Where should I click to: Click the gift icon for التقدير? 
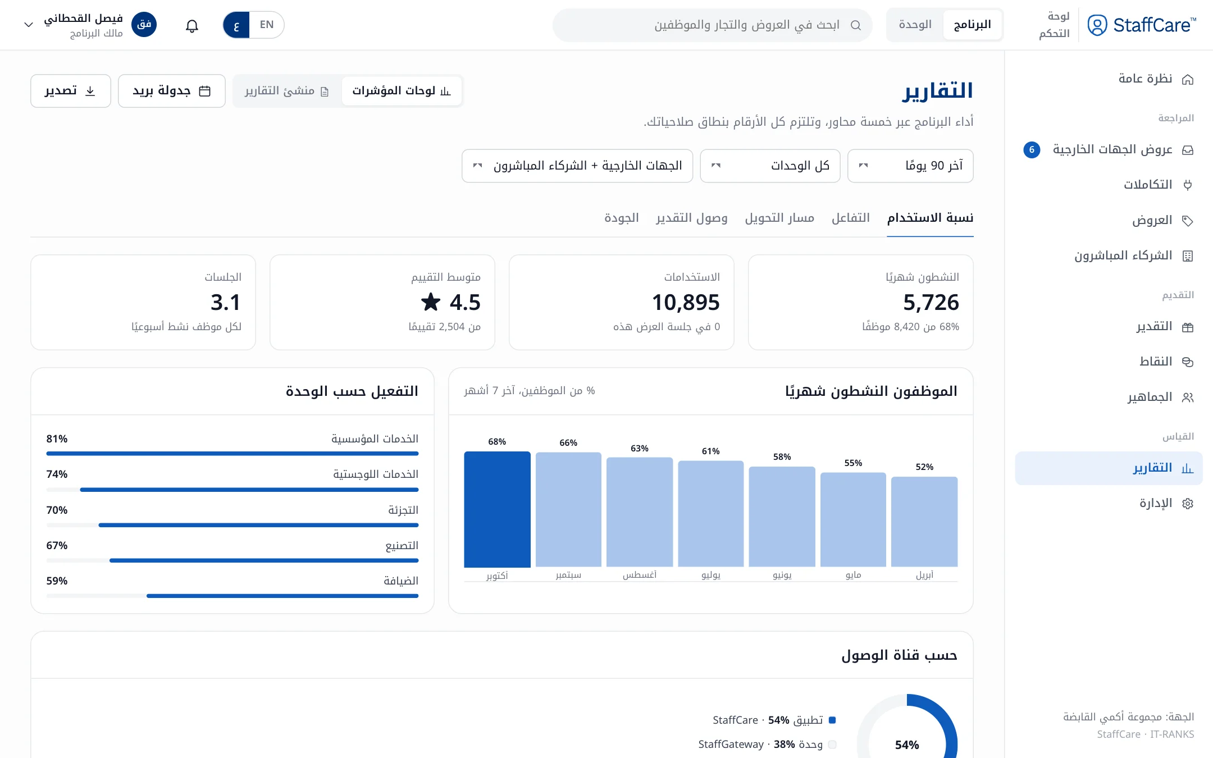[x=1188, y=327]
